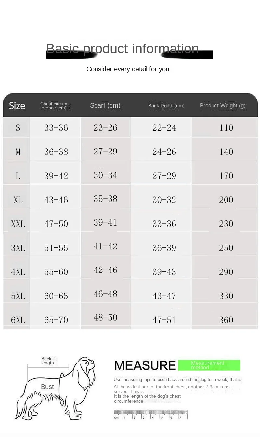Screen dimensions: 260x437
Task: Click the Product Weight (g) header
Action: point(223,105)
